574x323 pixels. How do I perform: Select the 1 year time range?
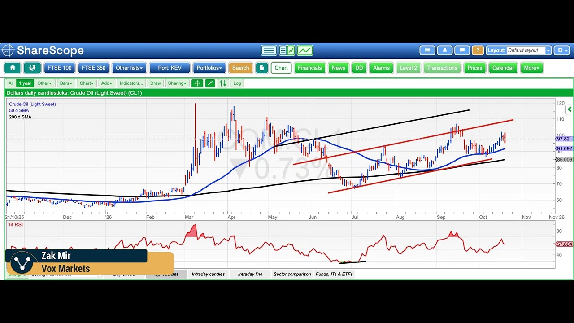[25, 83]
